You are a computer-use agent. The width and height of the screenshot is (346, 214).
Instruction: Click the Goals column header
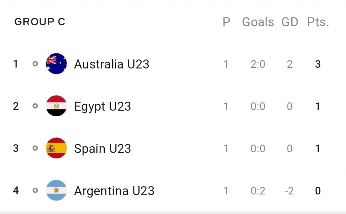(x=258, y=22)
